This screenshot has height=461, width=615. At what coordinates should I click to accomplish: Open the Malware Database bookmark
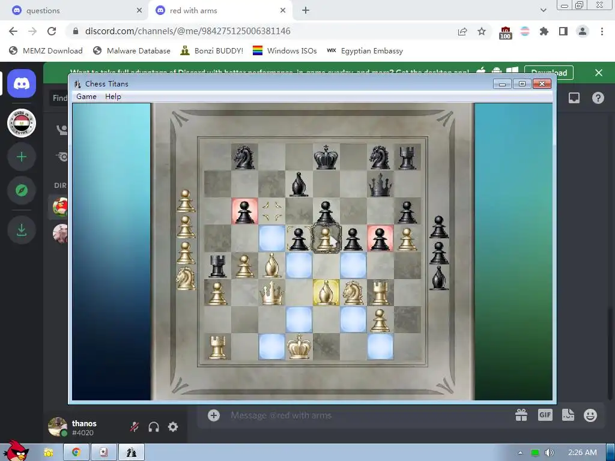point(132,50)
